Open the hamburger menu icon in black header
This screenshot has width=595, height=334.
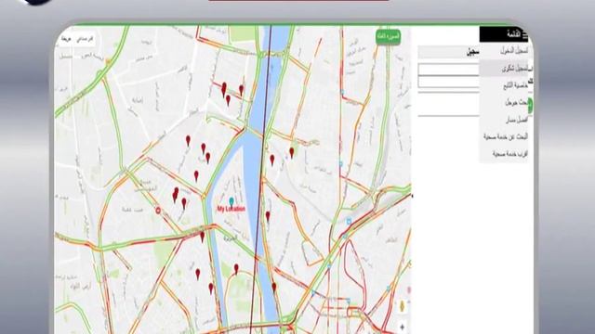(x=525, y=35)
